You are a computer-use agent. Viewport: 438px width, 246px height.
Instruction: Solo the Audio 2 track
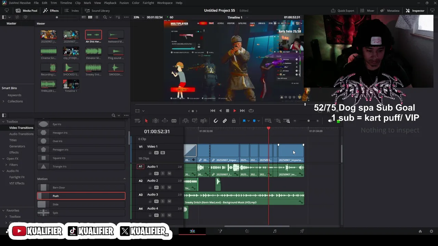[163, 188]
